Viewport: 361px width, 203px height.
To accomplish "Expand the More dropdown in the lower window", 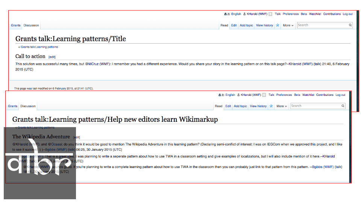I will [282, 106].
